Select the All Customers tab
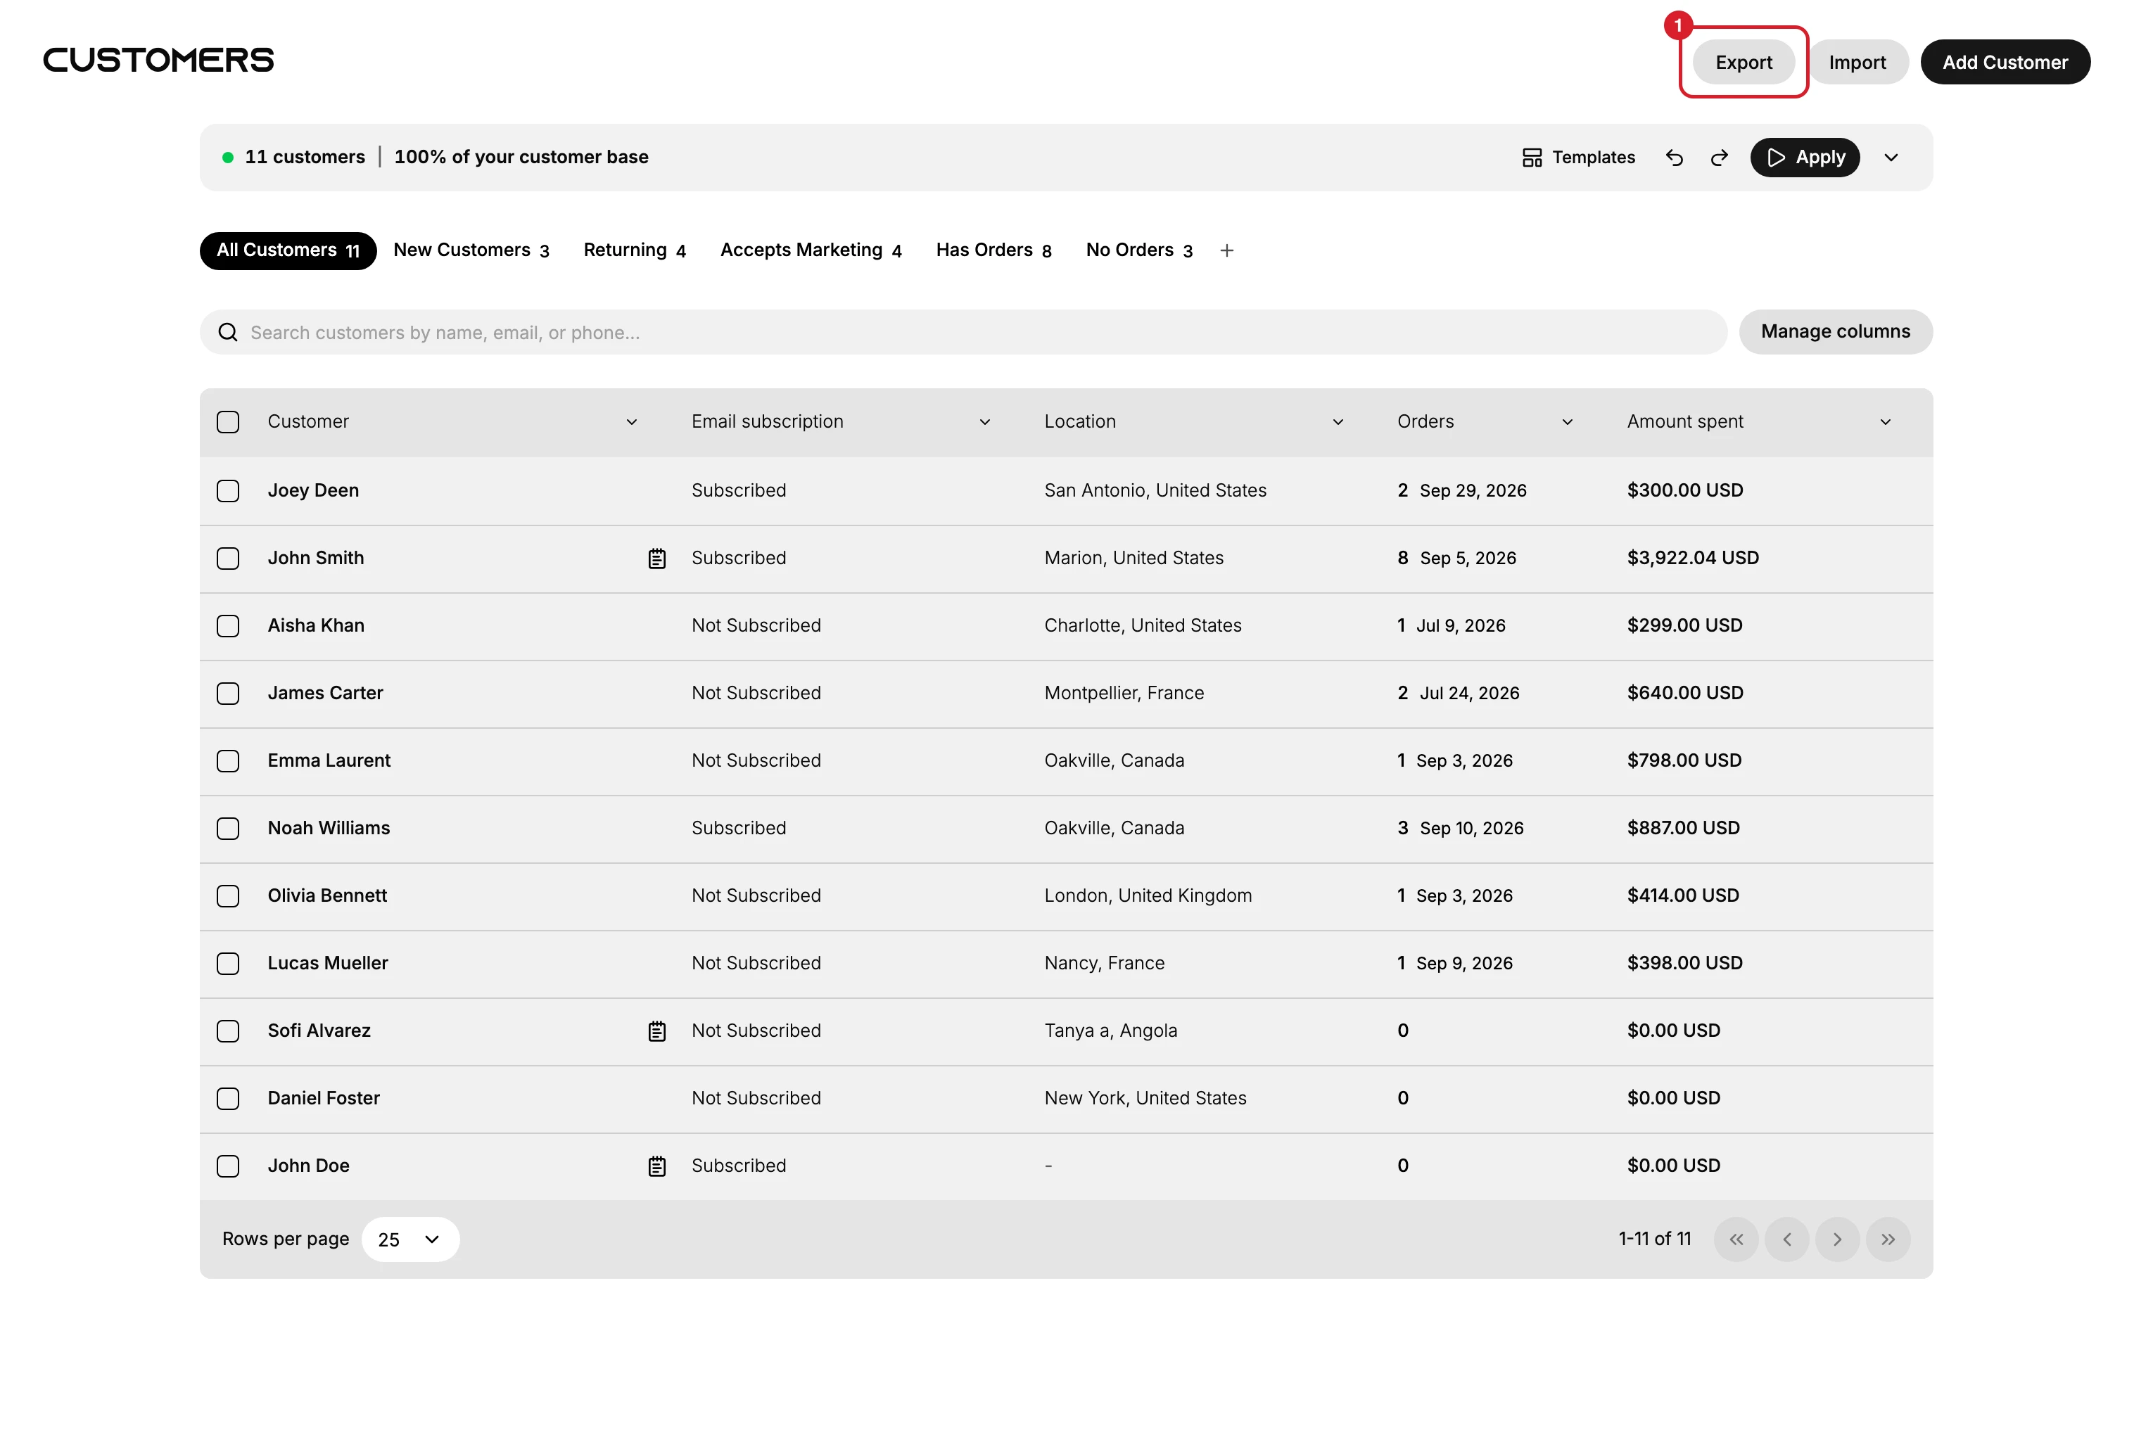 tap(288, 250)
